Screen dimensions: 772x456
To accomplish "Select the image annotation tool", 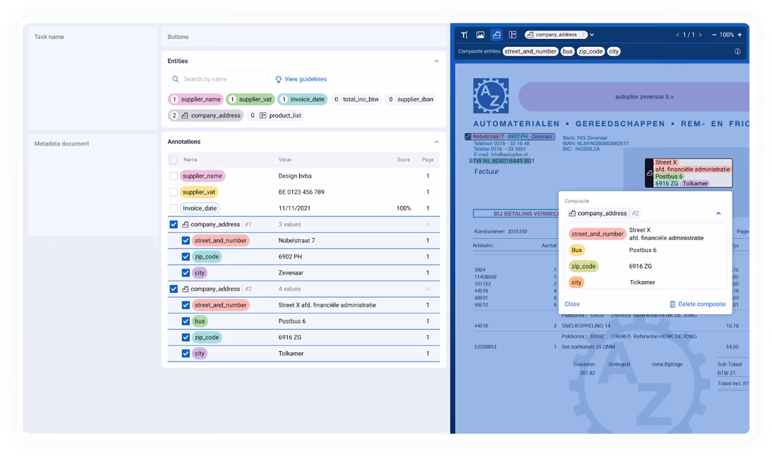I will (x=480, y=34).
